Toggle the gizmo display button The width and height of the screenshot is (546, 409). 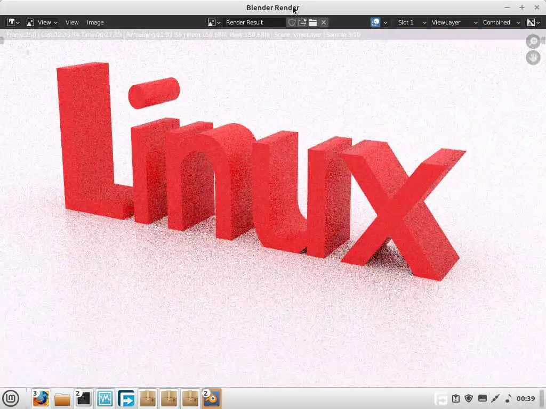[x=375, y=22]
